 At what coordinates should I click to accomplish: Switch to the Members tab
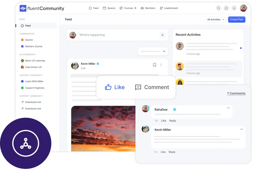(x=148, y=8)
